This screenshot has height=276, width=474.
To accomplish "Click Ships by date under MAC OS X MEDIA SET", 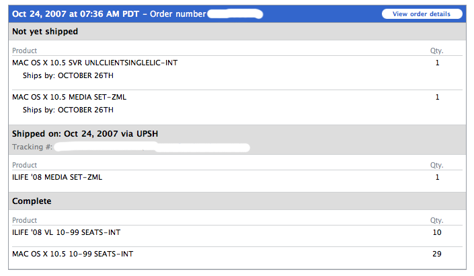I will tap(68, 110).
